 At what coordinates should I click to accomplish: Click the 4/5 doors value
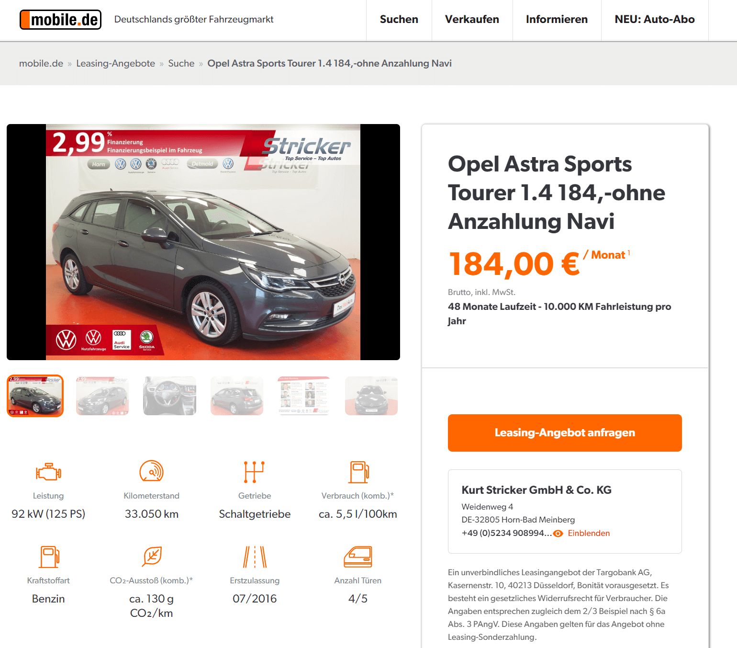(x=358, y=599)
